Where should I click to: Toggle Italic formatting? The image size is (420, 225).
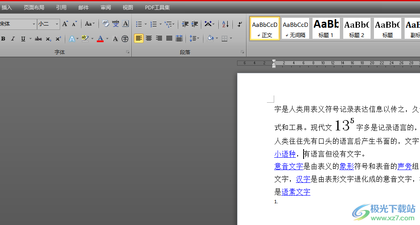click(13, 39)
